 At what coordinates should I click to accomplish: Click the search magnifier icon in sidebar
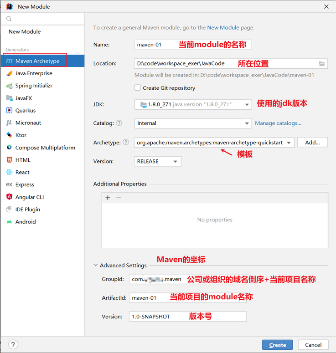[9, 19]
